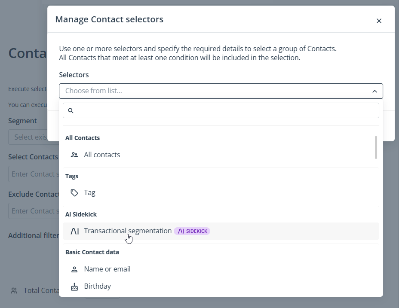Select the Birthday selector

tap(98, 286)
